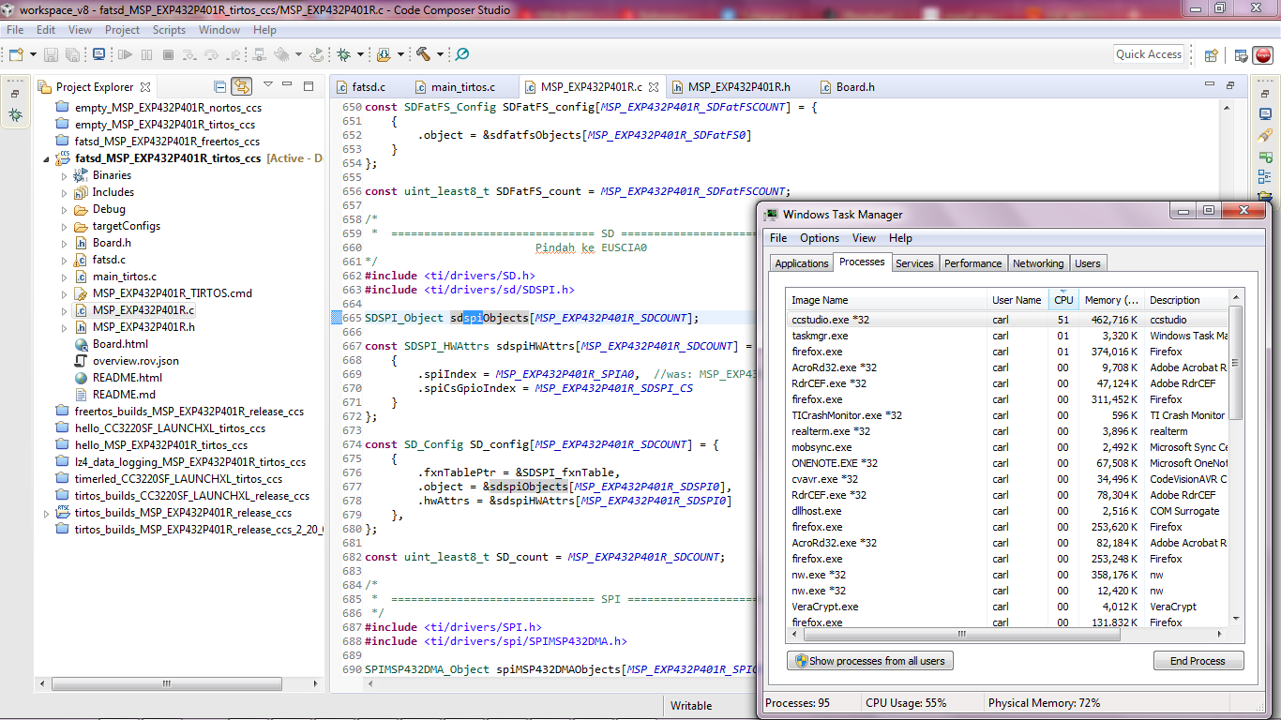Select the ccstudio.exe *32 process row
Viewport: 1281px width, 720px height.
(x=1008, y=320)
